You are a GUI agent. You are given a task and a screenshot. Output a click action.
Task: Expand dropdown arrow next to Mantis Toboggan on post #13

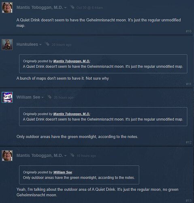[x=66, y=156]
